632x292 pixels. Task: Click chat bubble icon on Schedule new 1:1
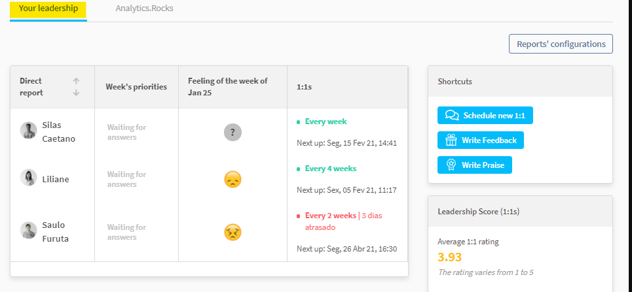(x=452, y=116)
